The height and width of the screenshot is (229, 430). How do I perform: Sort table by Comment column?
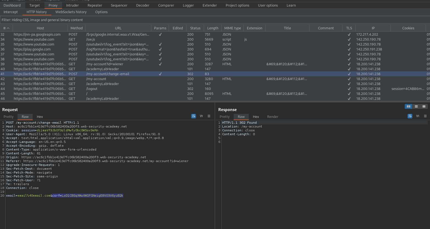326,28
